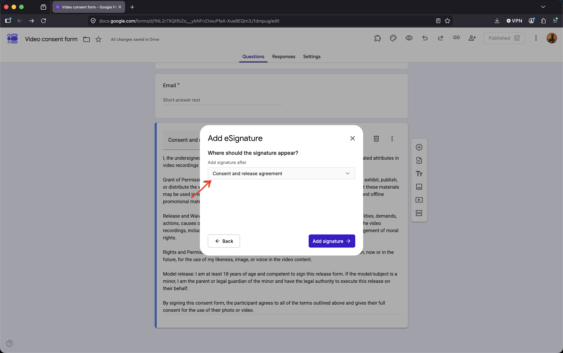Toggle the VPN indicator in browser toolbar
This screenshot has width=563, height=353.
pos(514,21)
